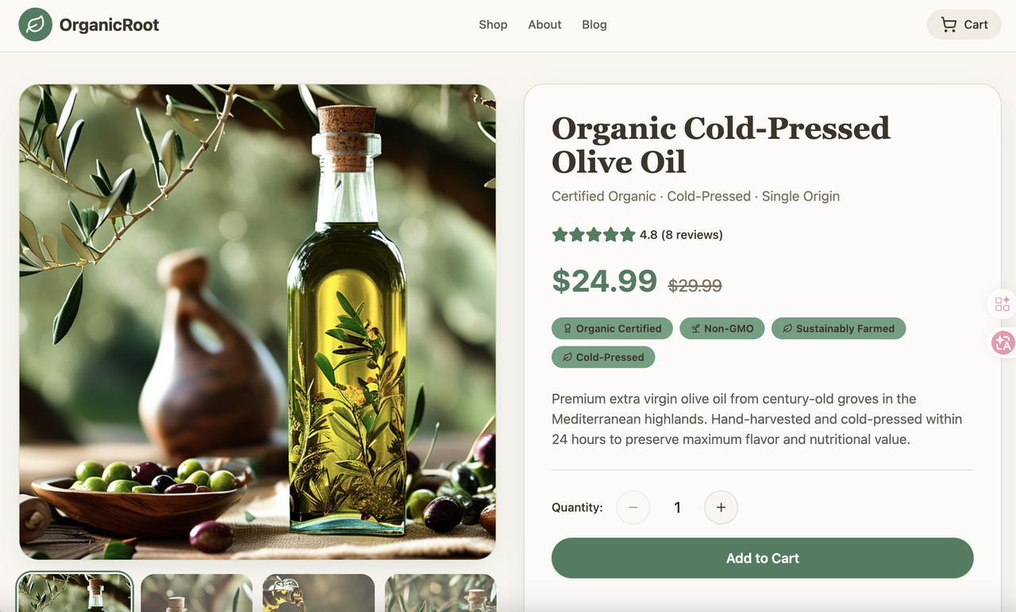Click the Organic Certified badge
Screen dimensions: 1016x612
click(612, 328)
